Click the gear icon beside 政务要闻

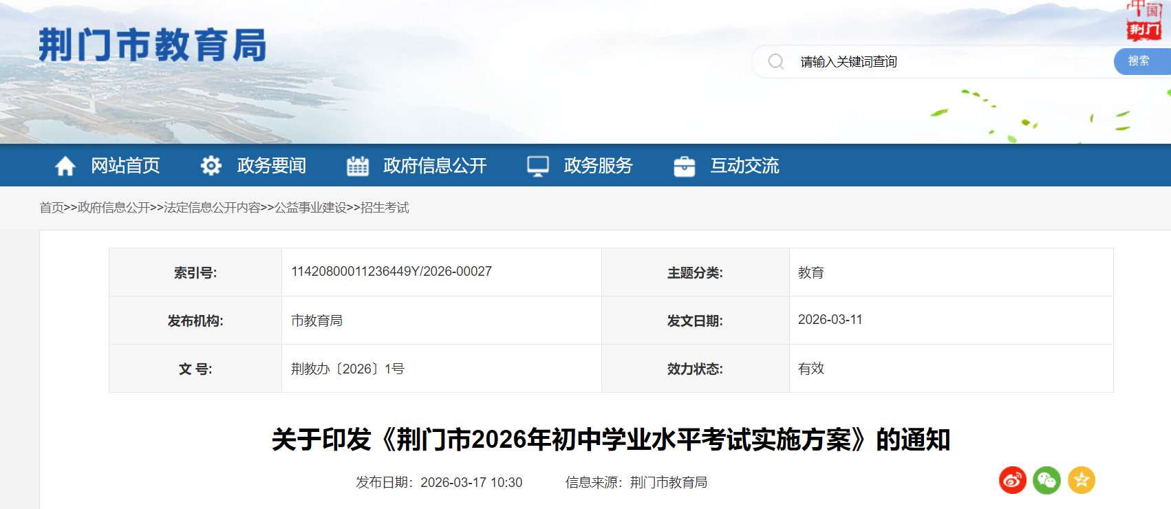point(211,166)
